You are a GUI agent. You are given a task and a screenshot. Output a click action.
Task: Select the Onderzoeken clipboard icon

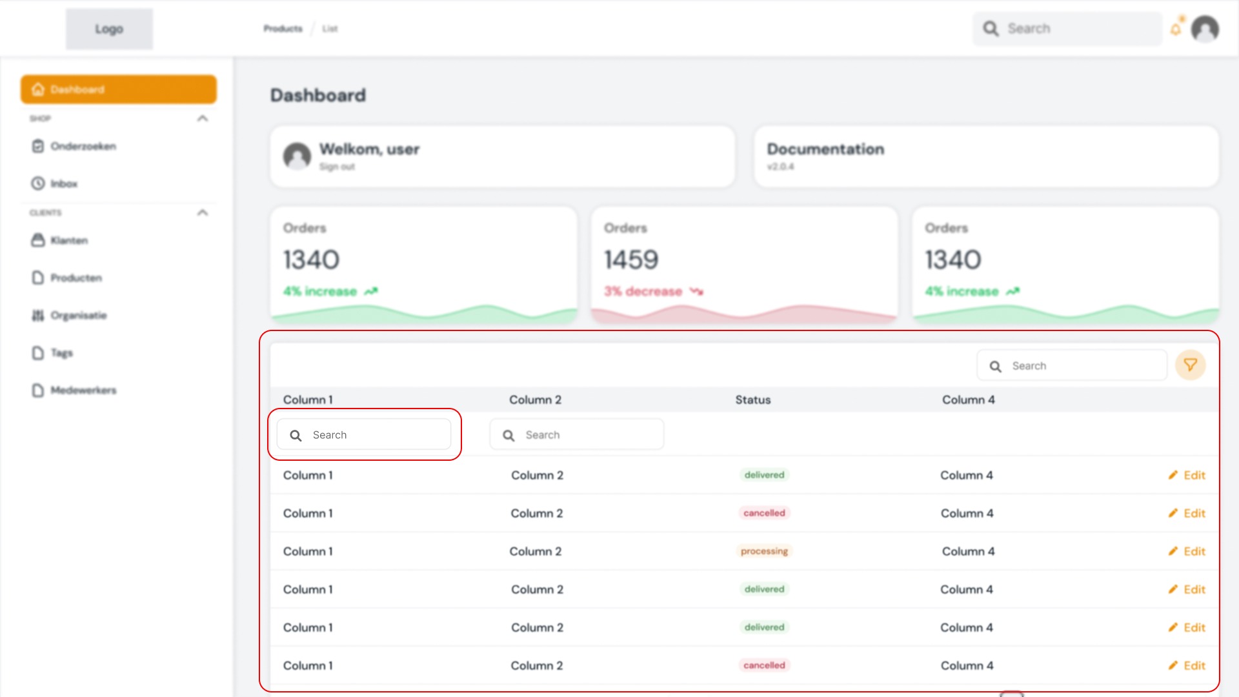click(38, 146)
